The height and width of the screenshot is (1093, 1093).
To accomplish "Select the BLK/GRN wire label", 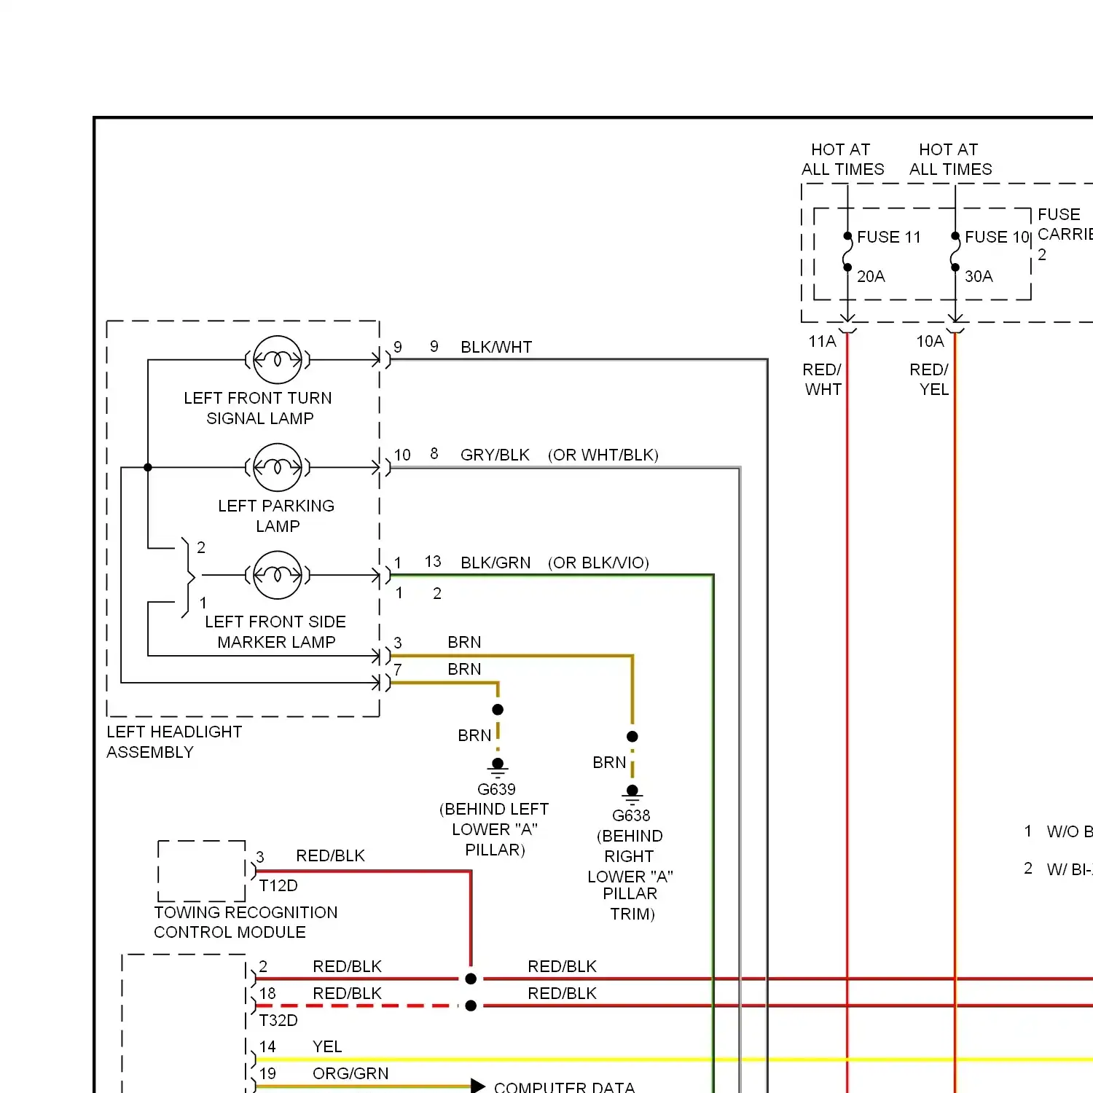I will 495,563.
